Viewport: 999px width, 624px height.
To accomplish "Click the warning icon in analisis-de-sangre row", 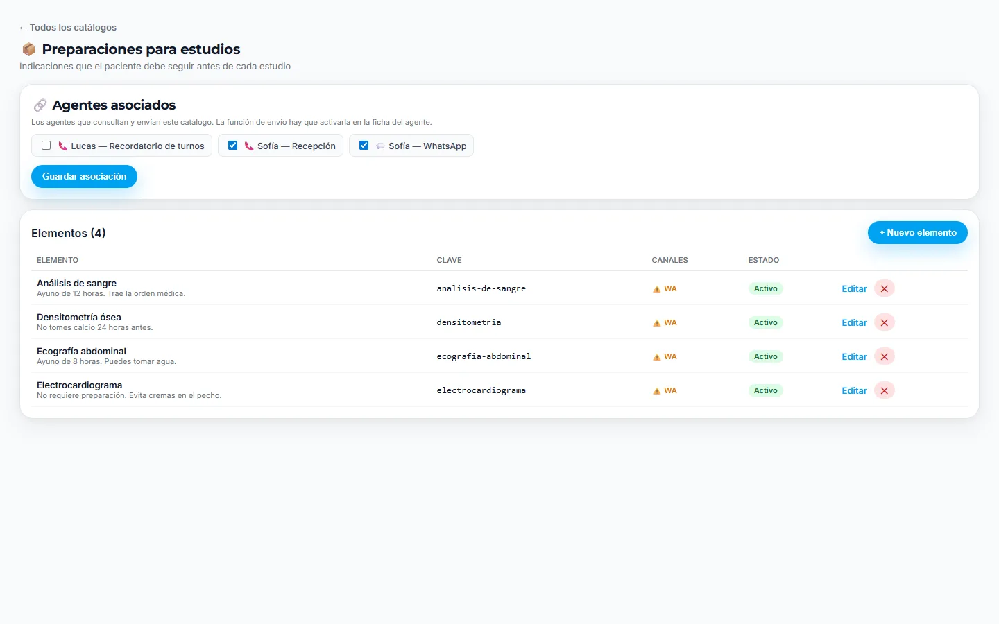I will 656,289.
